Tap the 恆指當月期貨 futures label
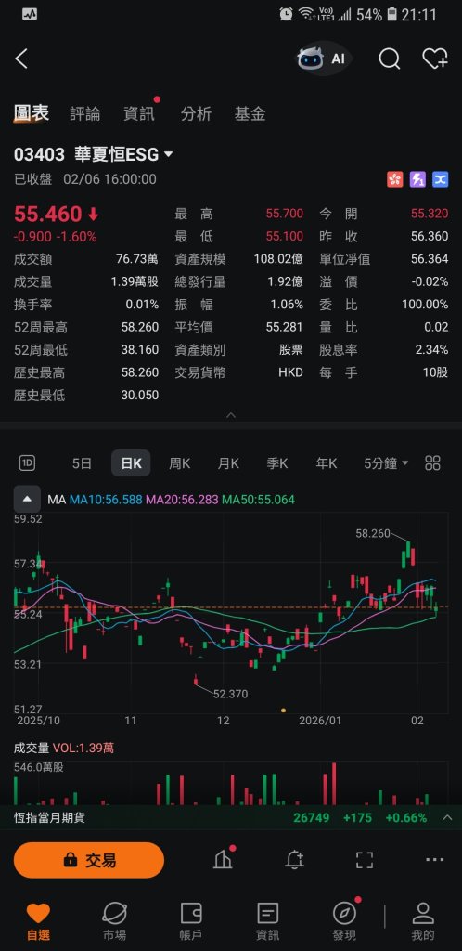 50,817
